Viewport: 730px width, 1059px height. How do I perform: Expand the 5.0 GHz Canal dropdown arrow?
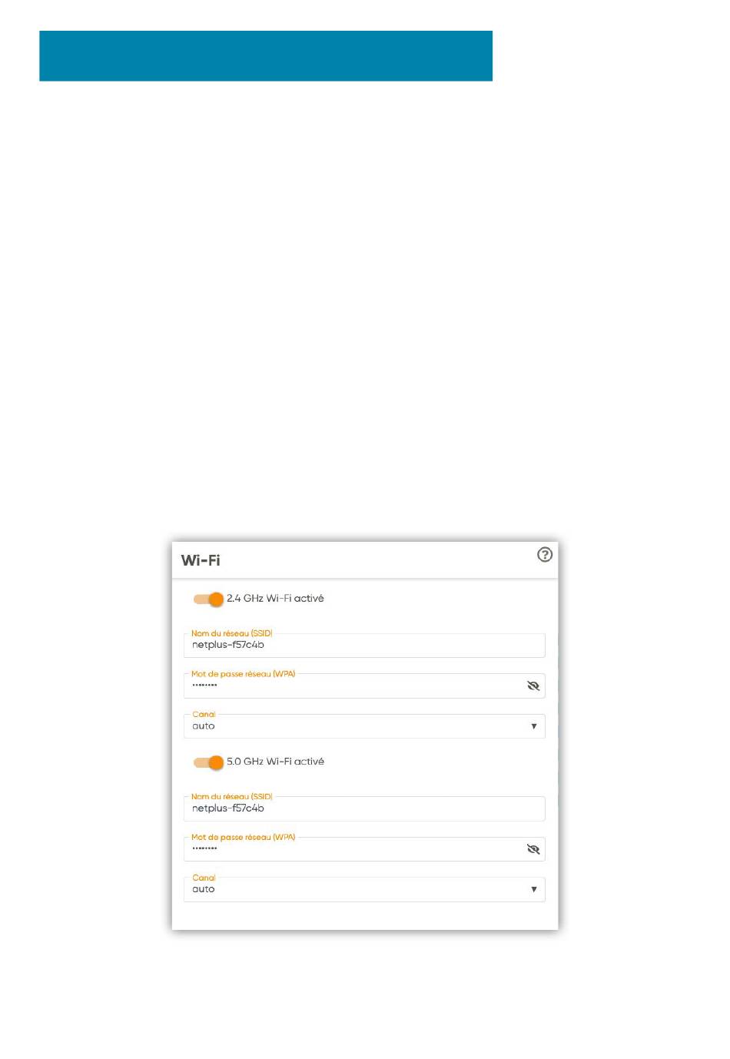pyautogui.click(x=534, y=890)
